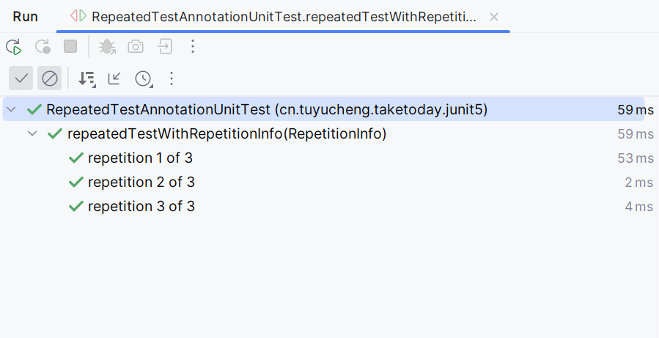Rerun the test with the green Rerun icon
The height and width of the screenshot is (338, 659).
click(14, 46)
